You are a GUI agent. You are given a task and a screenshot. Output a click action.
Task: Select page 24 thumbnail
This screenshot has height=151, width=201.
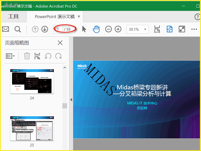[32, 81]
